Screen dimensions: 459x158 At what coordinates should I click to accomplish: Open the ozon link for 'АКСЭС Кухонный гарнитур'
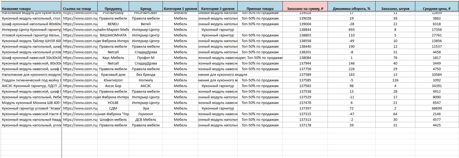(80, 86)
